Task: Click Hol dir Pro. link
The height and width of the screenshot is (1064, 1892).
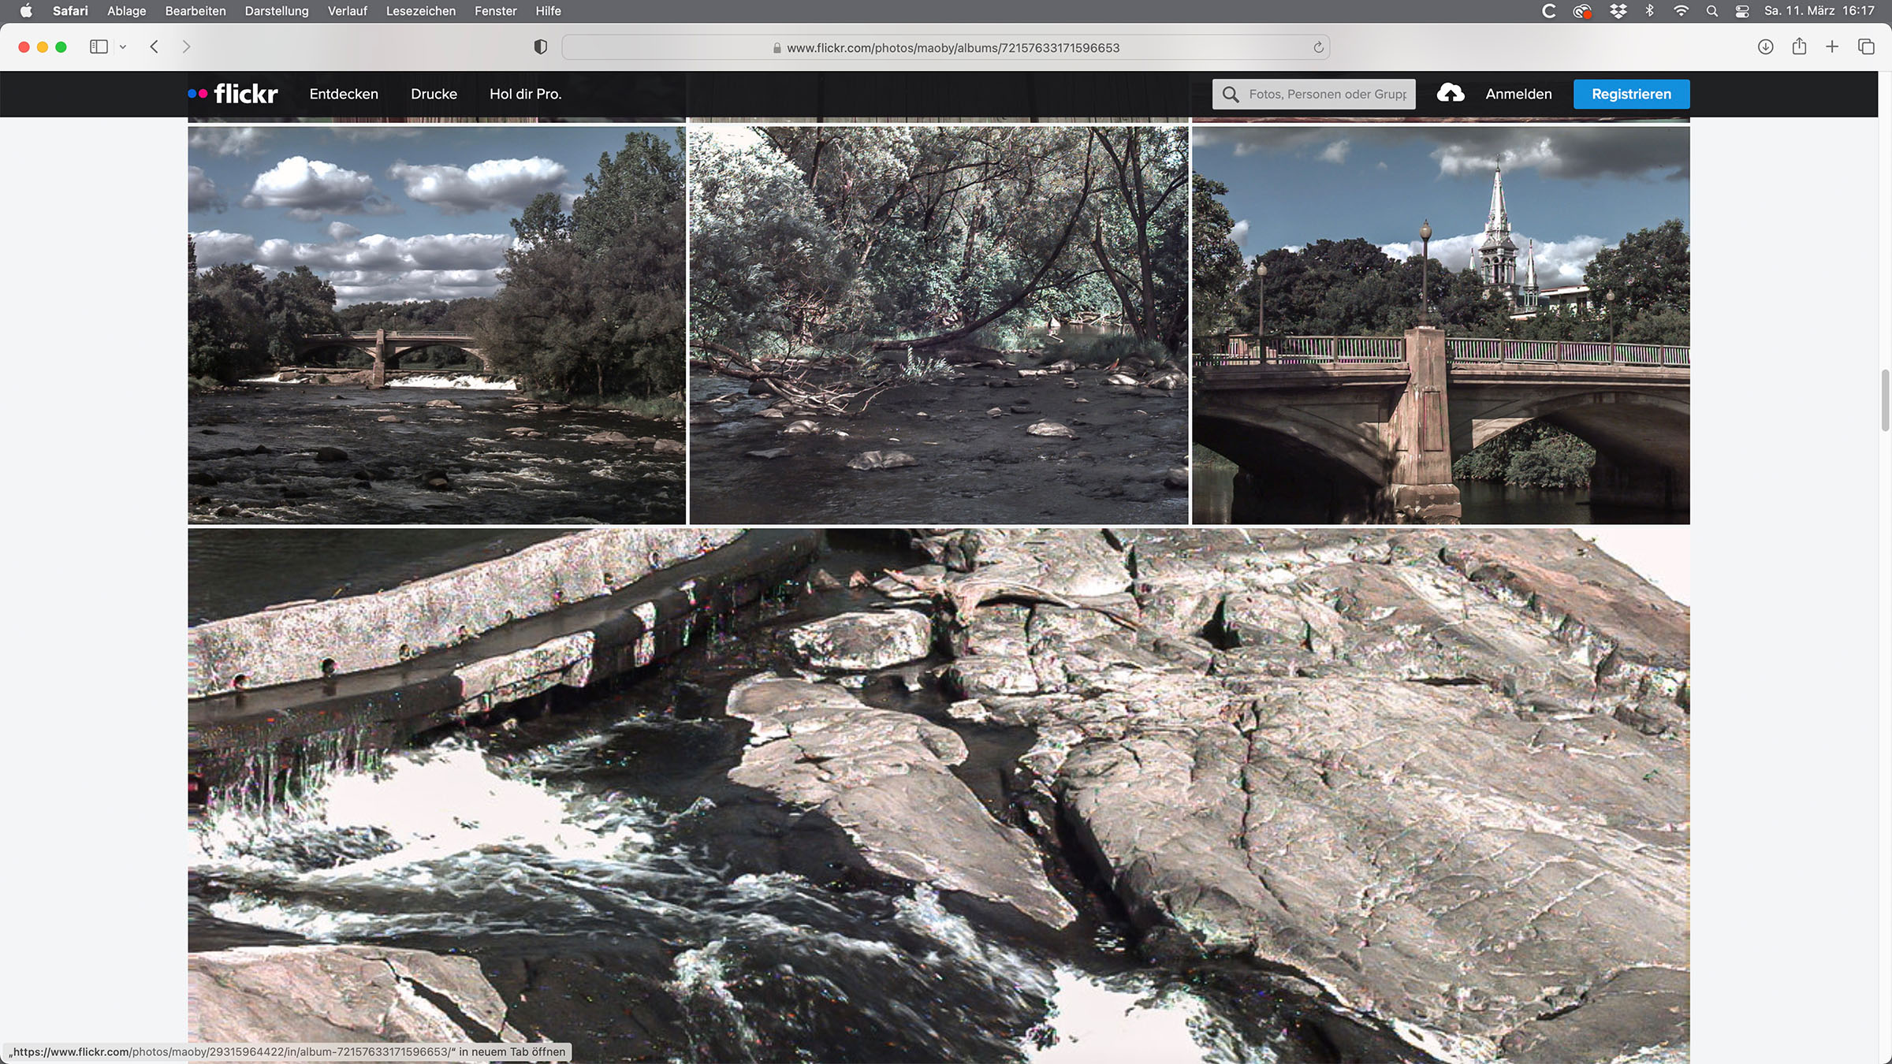Action: [x=526, y=94]
